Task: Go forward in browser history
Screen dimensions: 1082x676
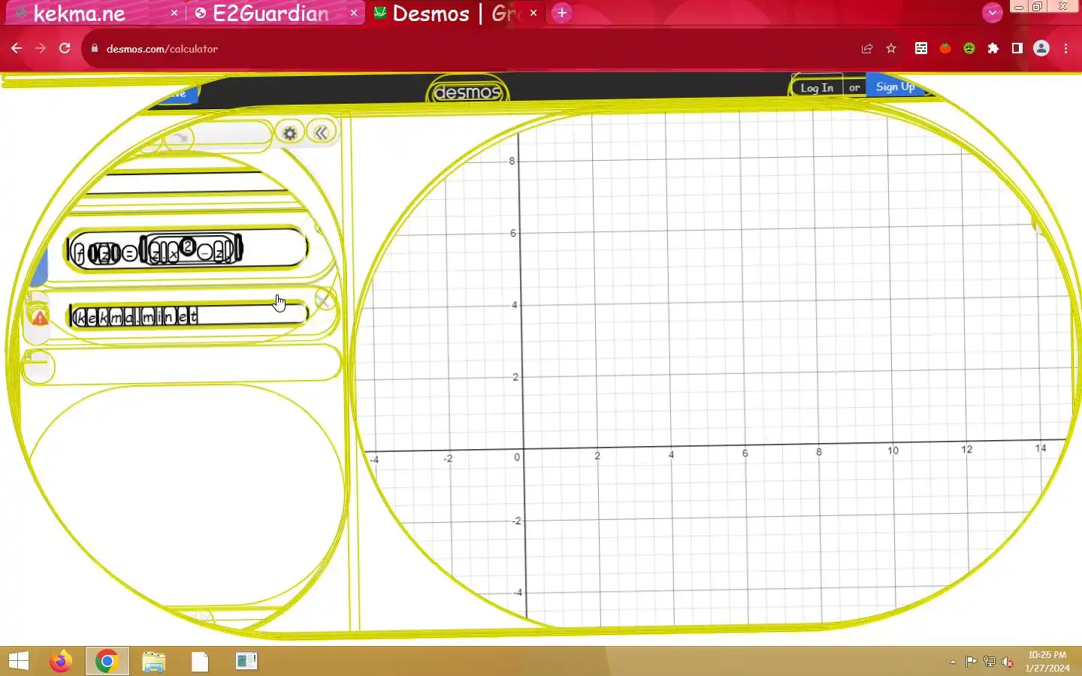Action: tap(41, 48)
